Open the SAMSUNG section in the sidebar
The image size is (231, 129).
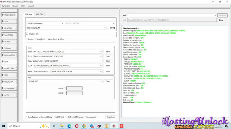point(9,35)
